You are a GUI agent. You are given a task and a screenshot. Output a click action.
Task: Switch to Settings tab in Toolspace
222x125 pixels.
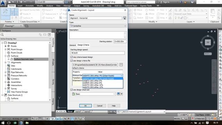click(53, 62)
